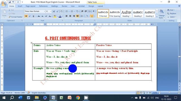This screenshot has height=101, width=181.
Task: Apply subscript formatting
Action: coord(42,16)
